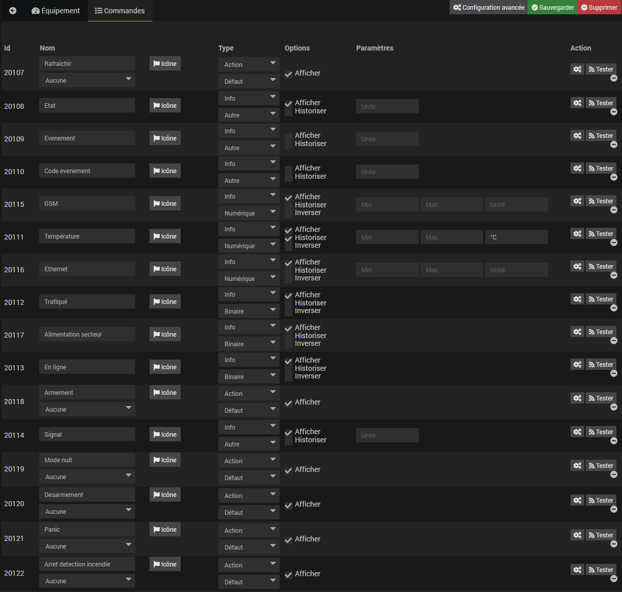Check Afficher for Evenement command
This screenshot has height=592, width=622.
[x=288, y=136]
